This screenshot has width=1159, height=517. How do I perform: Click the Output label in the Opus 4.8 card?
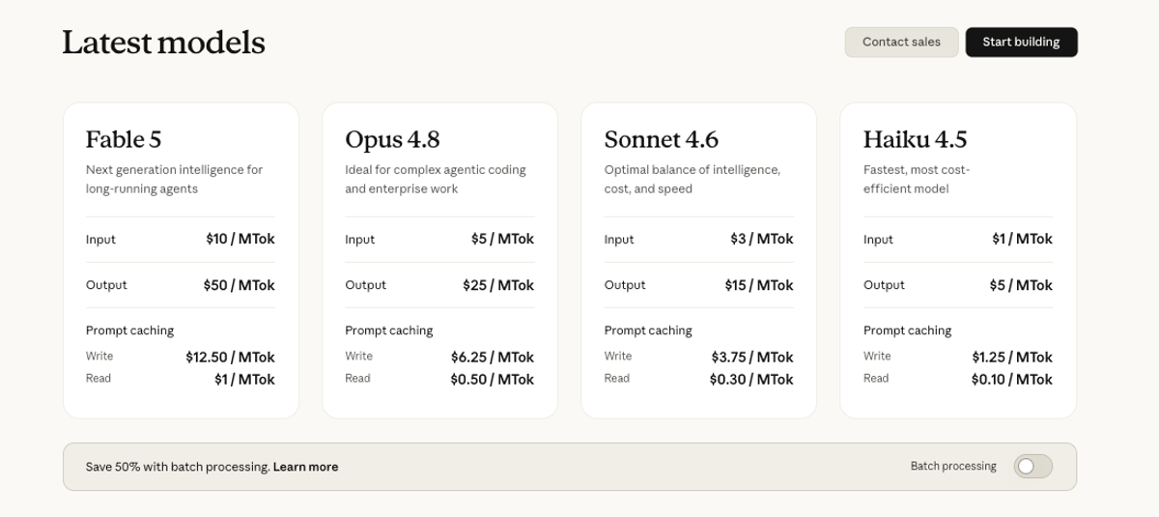[365, 285]
